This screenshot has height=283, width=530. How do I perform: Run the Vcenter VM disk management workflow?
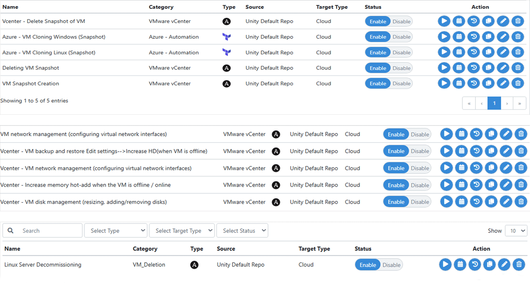coord(446,201)
